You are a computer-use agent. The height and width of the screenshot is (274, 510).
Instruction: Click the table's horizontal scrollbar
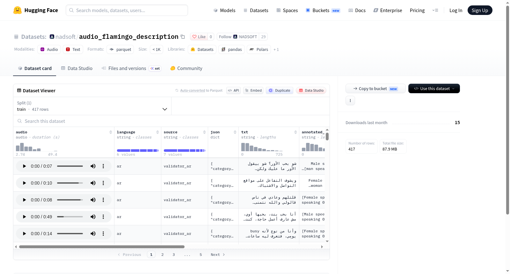point(102,247)
